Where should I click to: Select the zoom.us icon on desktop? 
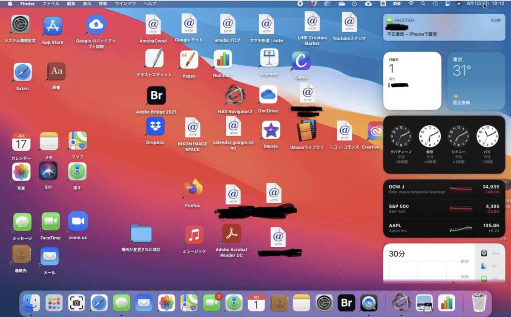78,222
